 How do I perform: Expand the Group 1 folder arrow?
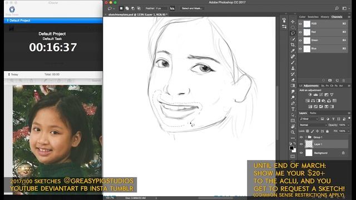tap(306, 137)
